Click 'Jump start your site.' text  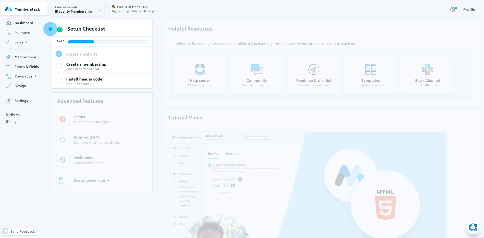[371, 85]
